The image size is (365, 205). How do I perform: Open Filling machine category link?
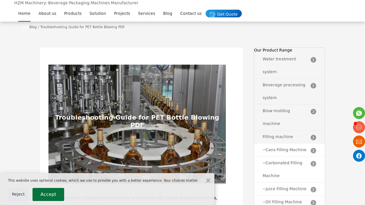pos(278,137)
